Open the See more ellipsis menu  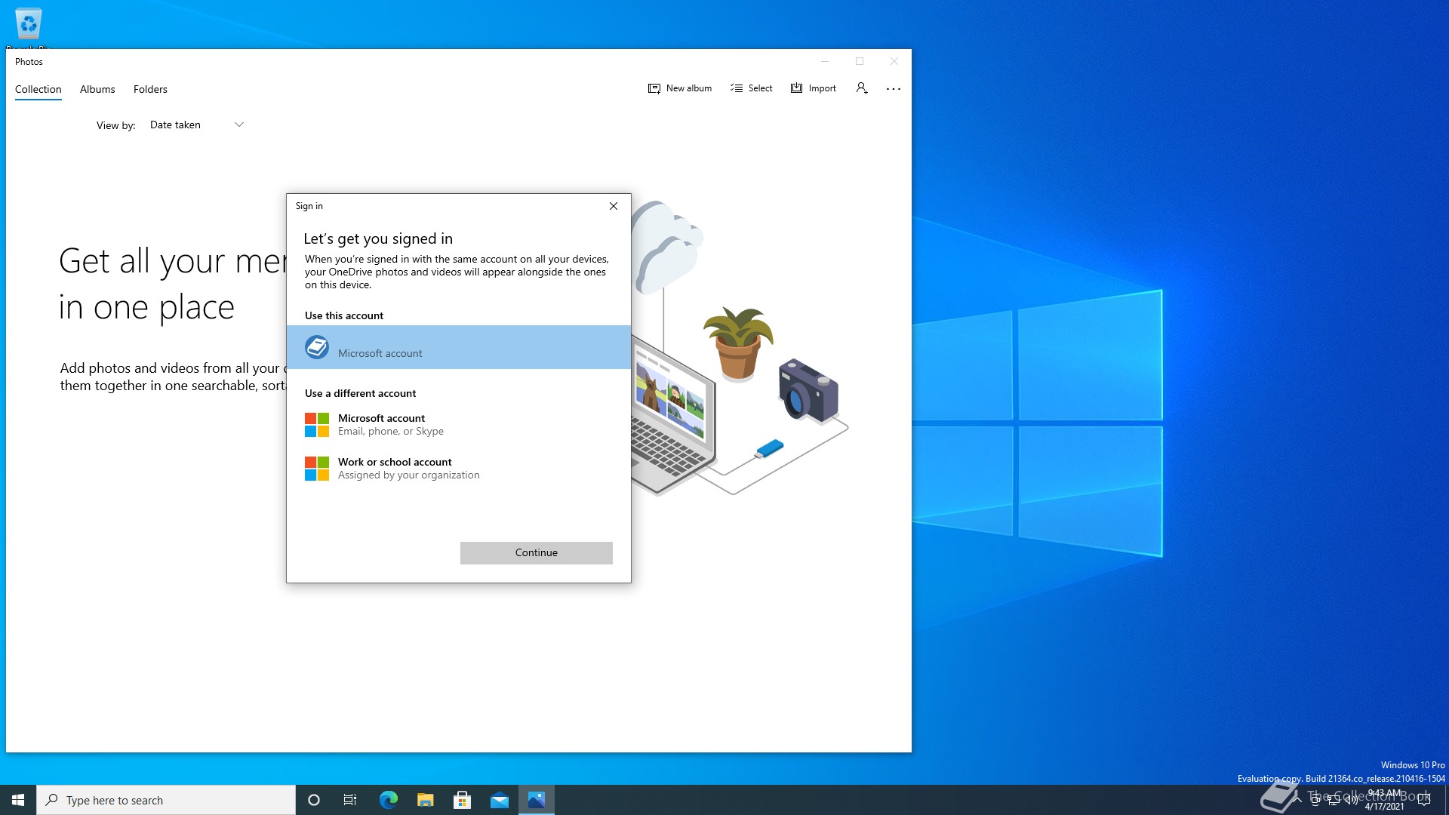pos(894,88)
